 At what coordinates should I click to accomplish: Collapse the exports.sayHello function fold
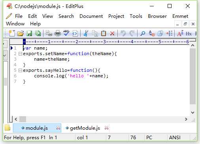(x=20, y=70)
